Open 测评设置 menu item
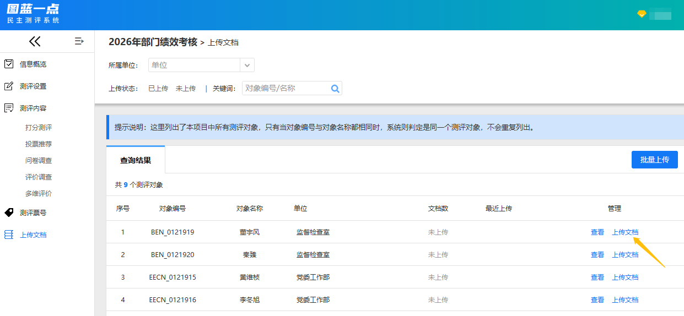This screenshot has width=684, height=316. (33, 86)
